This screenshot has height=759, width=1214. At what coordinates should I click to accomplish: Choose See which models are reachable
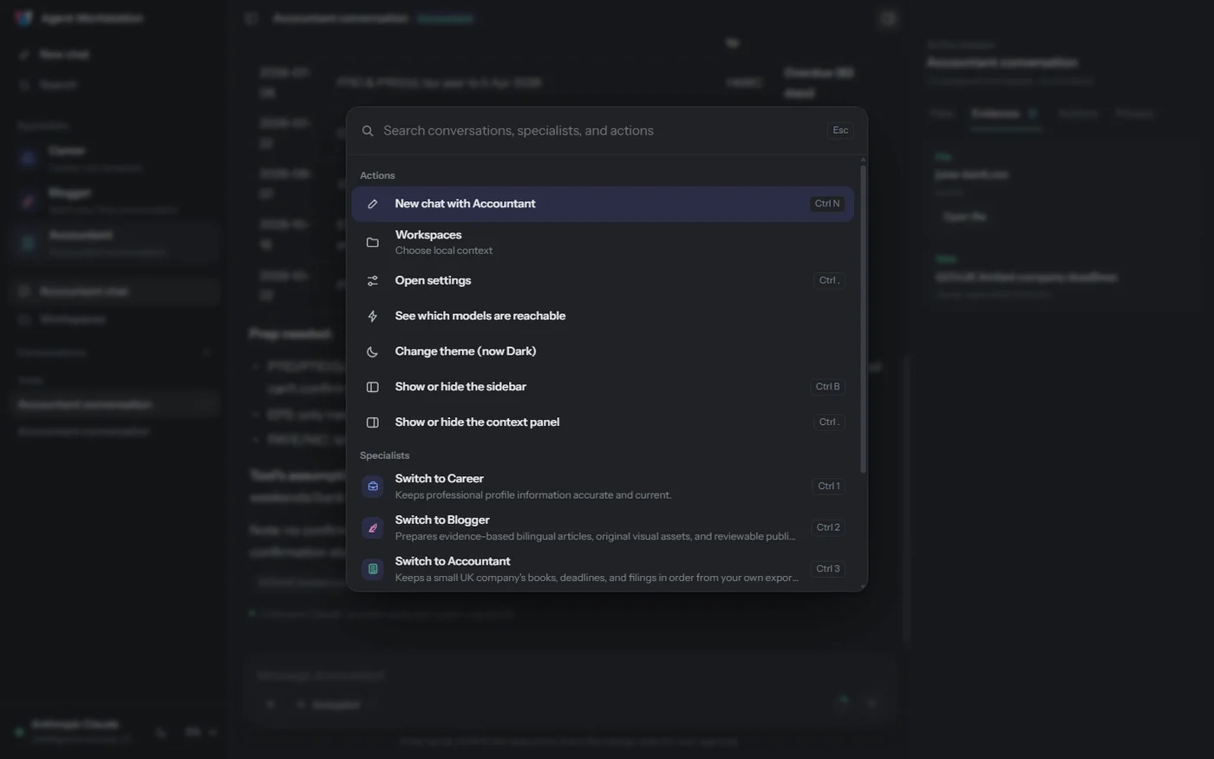click(480, 316)
